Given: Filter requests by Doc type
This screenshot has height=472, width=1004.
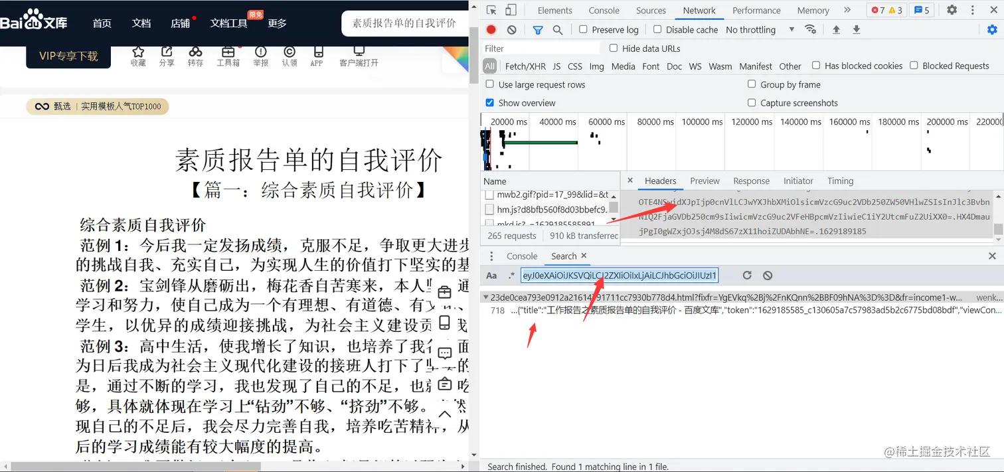Looking at the screenshot, I should coord(674,66).
